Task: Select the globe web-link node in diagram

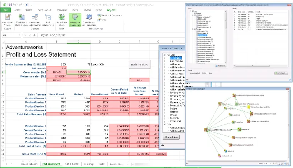Action: pos(226,151)
